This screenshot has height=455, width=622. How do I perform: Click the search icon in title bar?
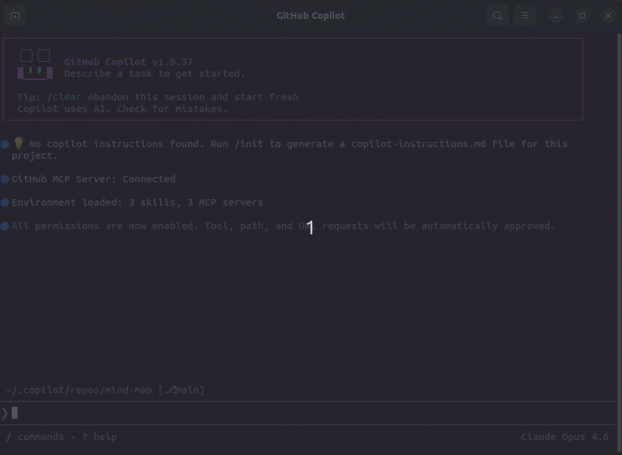point(498,16)
